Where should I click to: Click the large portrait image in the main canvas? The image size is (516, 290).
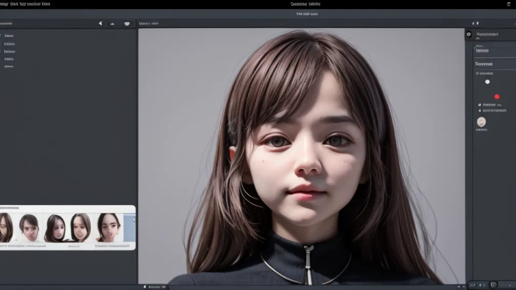[x=301, y=156]
